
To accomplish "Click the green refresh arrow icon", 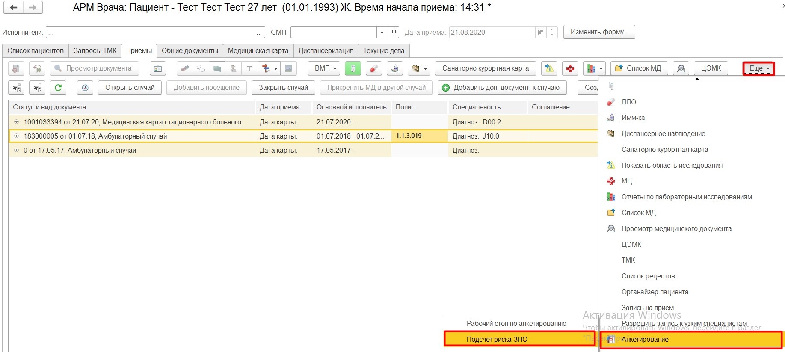I will tap(58, 88).
